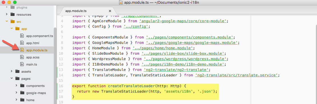Open the slide-box.module import path

pyautogui.click(x=183, y=54)
